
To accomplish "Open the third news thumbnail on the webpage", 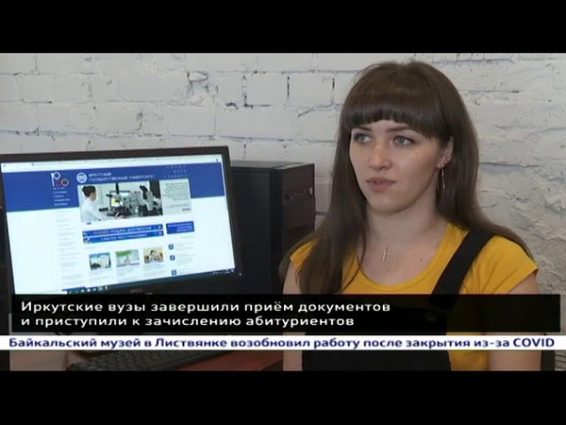I will 153,255.
